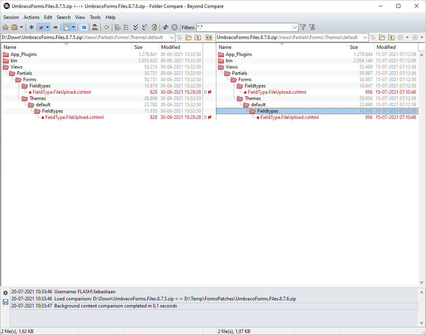Click the Copy to left yellow arrow
Viewport: 426px width, 335px height.
point(106,27)
